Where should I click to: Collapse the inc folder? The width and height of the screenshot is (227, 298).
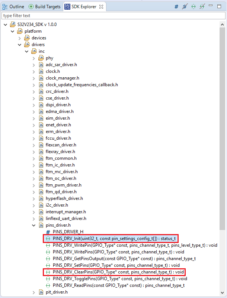coord(27,51)
